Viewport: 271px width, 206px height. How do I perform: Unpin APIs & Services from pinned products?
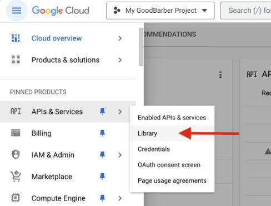[x=102, y=112]
